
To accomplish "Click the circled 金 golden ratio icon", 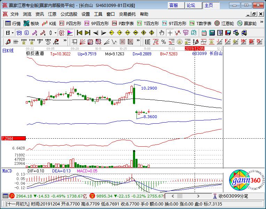I will [180, 42].
